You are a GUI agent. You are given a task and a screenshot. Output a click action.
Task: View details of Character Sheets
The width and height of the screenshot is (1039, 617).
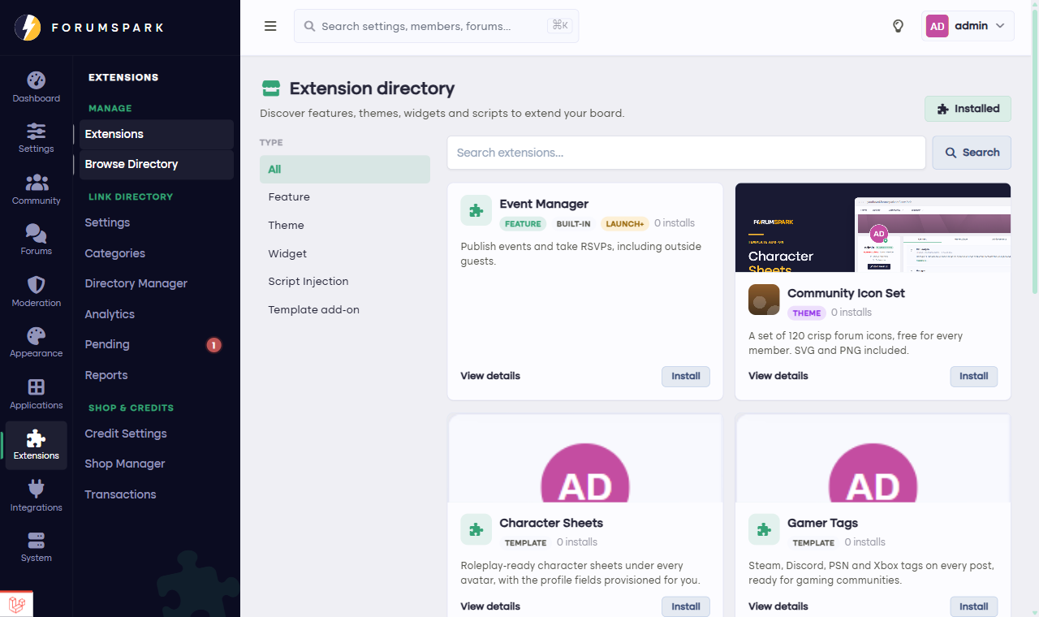(490, 606)
